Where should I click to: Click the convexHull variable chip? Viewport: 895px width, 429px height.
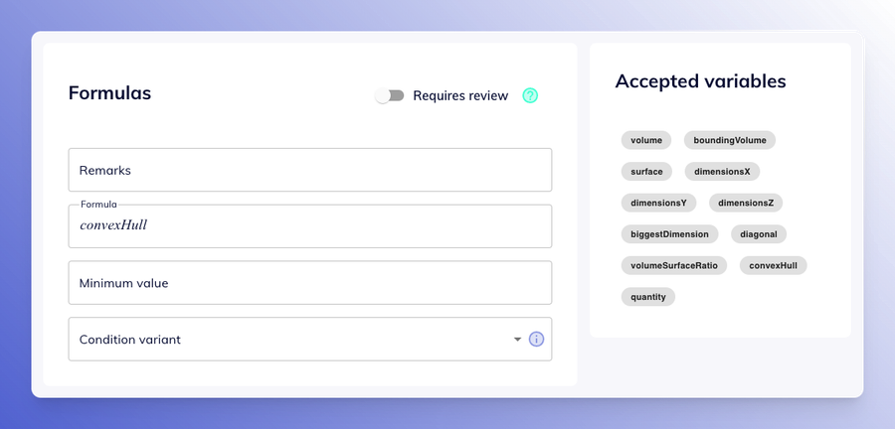click(773, 265)
